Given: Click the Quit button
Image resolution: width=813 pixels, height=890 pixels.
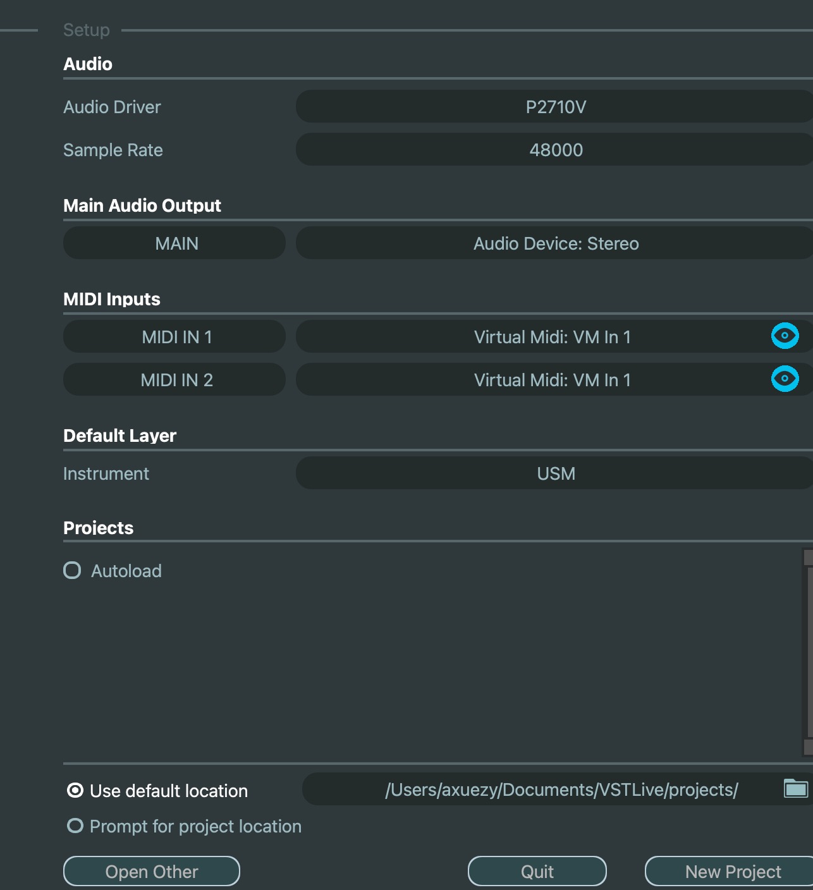Looking at the screenshot, I should pos(537,872).
